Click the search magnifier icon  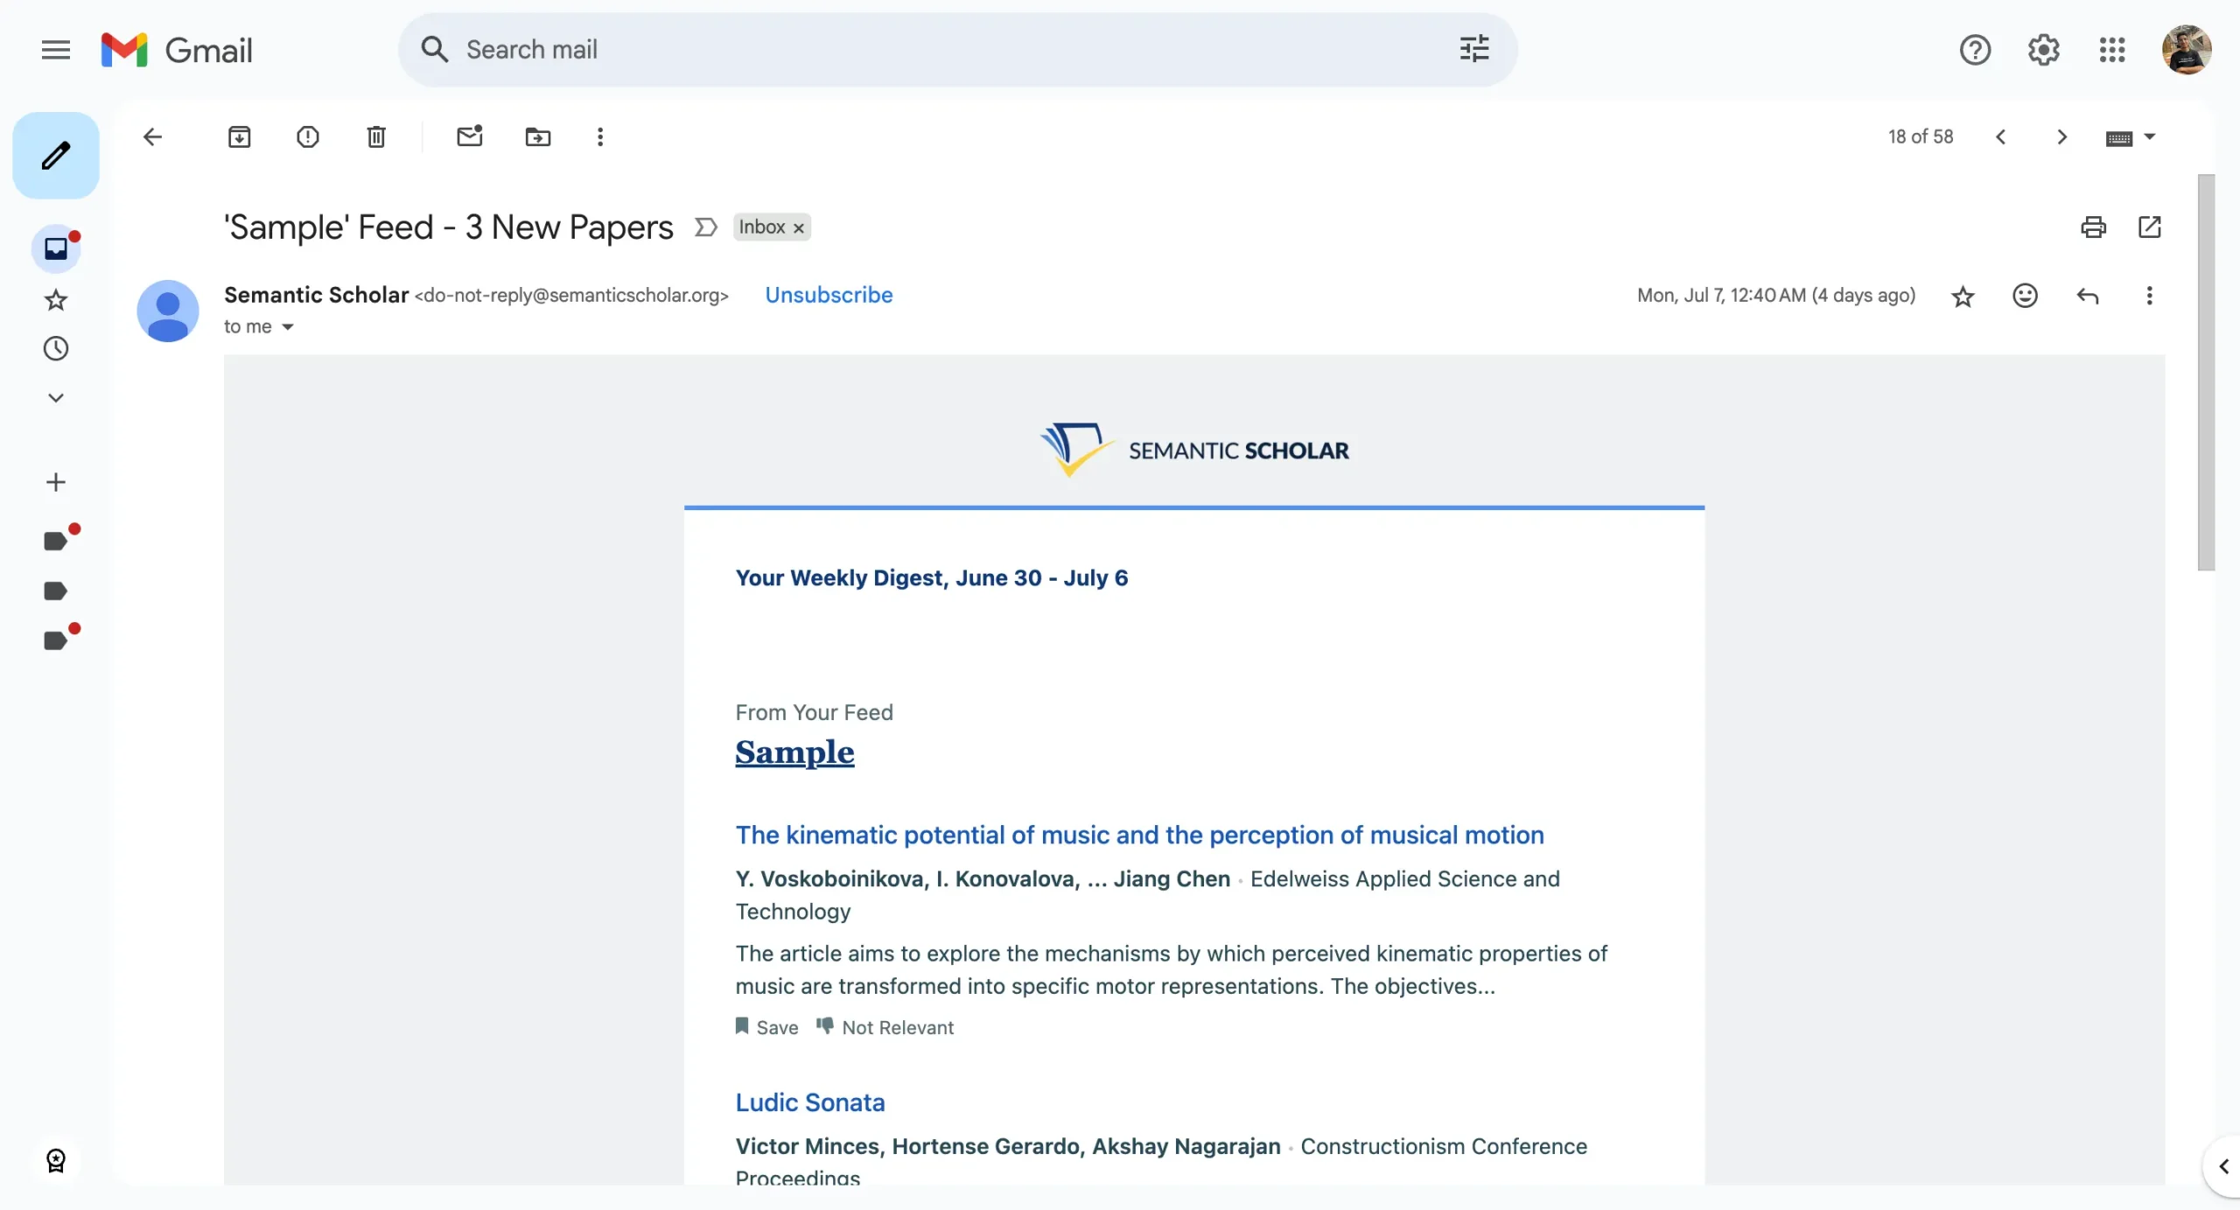[434, 50]
